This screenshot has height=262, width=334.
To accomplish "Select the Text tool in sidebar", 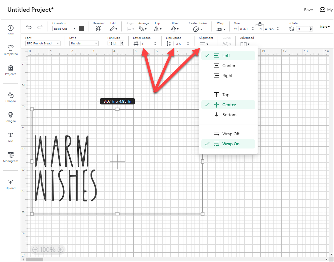I will pyautogui.click(x=11, y=137).
